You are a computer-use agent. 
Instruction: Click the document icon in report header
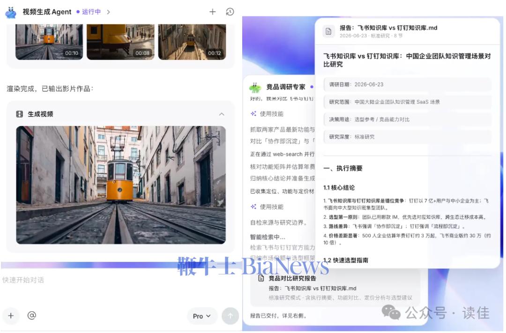click(x=328, y=32)
